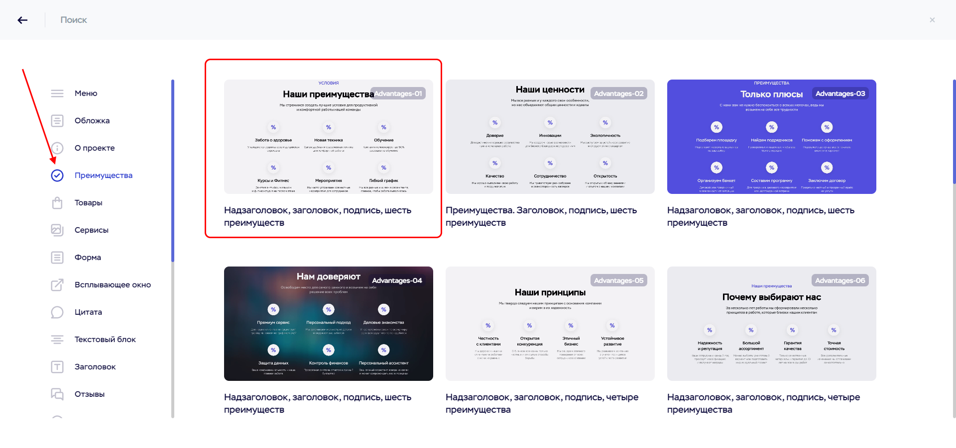The height and width of the screenshot is (448, 956).
Task: Switch to the Форма category
Action: (88, 258)
